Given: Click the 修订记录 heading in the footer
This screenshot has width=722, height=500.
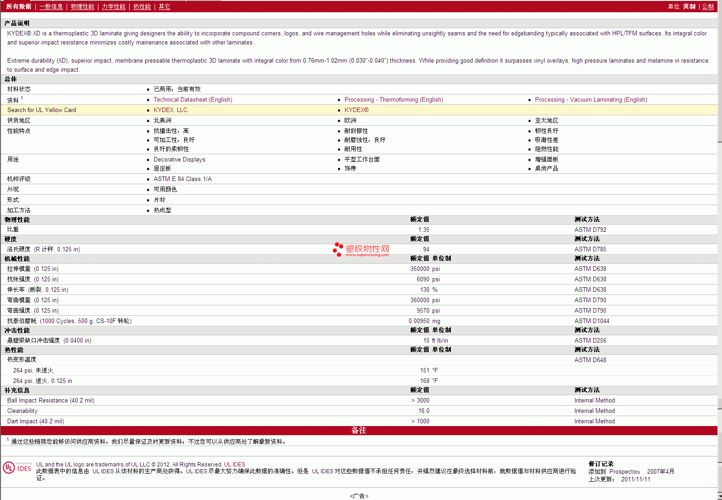Looking at the screenshot, I should pos(601,464).
